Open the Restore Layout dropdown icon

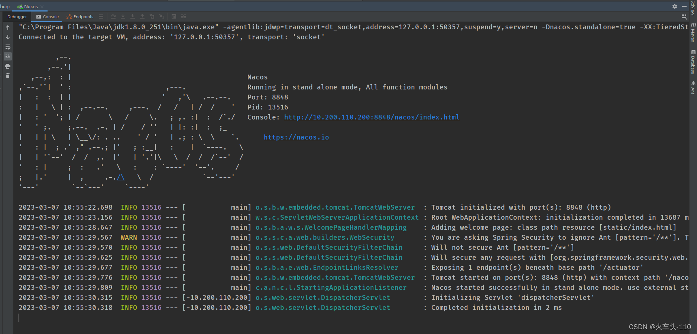coord(684,17)
